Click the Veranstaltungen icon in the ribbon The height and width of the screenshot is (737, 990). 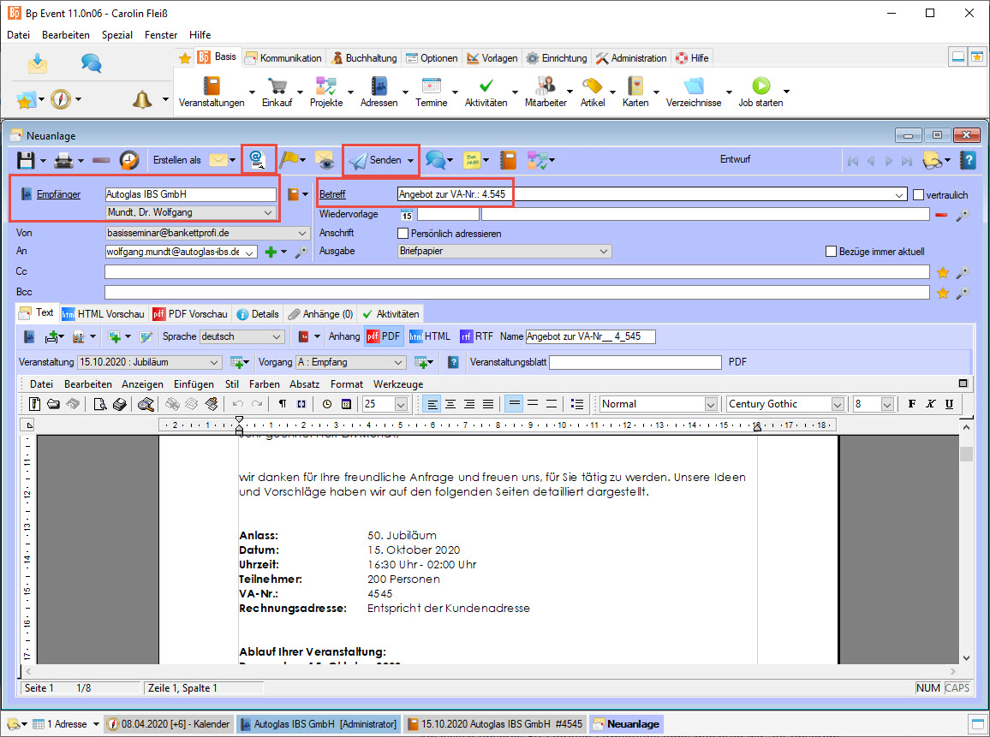211,86
